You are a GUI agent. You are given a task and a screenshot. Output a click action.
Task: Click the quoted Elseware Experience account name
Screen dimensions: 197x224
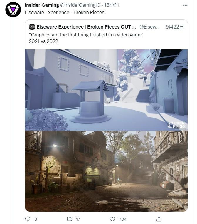(x=86, y=27)
